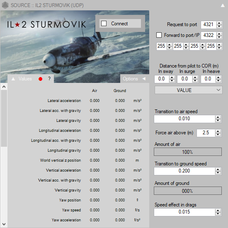Click the Amount of ground 000% bar
The height and width of the screenshot is (228, 228).
(x=188, y=191)
